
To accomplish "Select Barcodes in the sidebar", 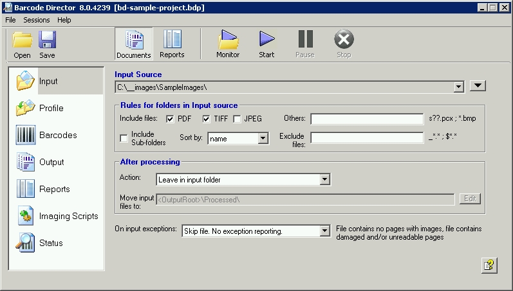I will tap(57, 135).
